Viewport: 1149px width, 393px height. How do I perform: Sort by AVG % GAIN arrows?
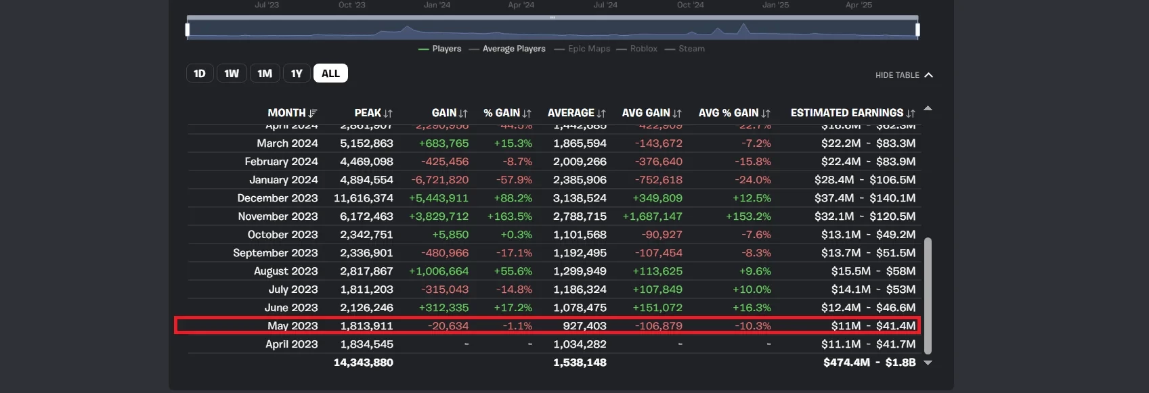[x=766, y=114]
